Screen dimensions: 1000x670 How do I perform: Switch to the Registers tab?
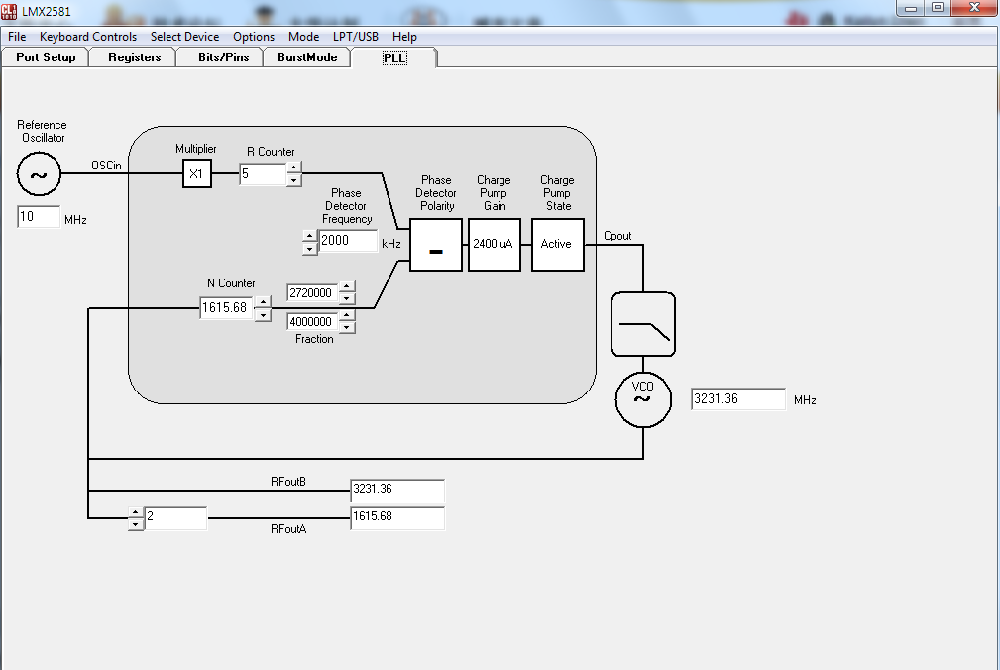[x=134, y=57]
